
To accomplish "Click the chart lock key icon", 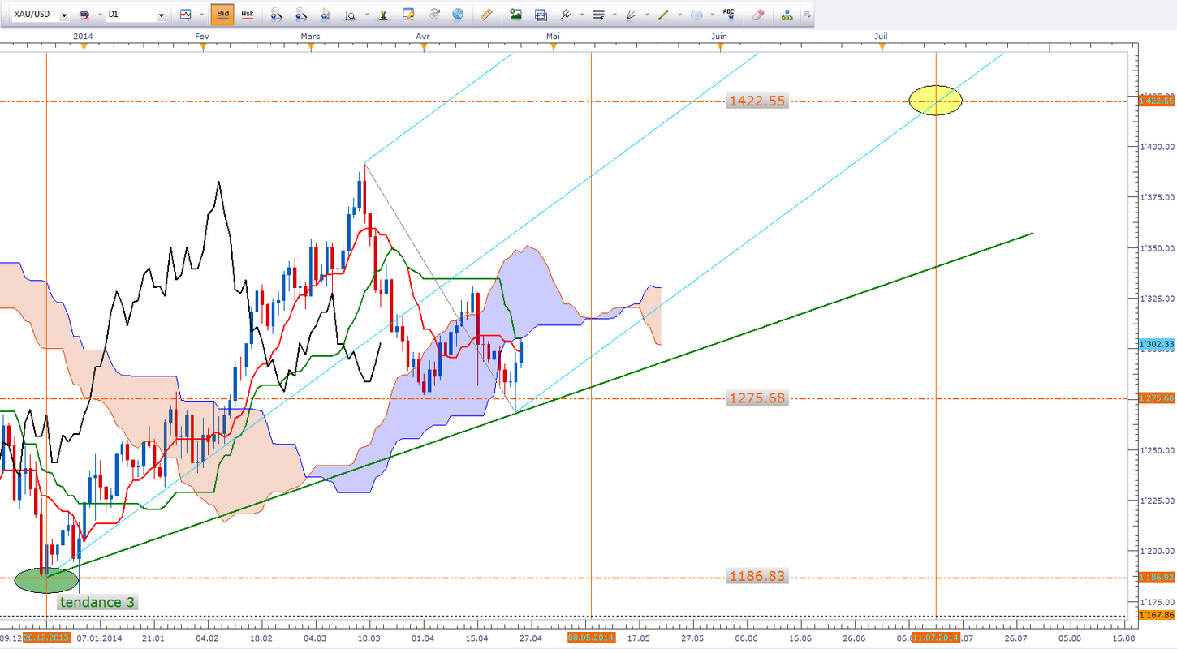I will [x=409, y=15].
